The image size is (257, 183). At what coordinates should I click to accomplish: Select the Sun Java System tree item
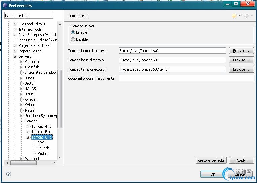click(x=41, y=116)
